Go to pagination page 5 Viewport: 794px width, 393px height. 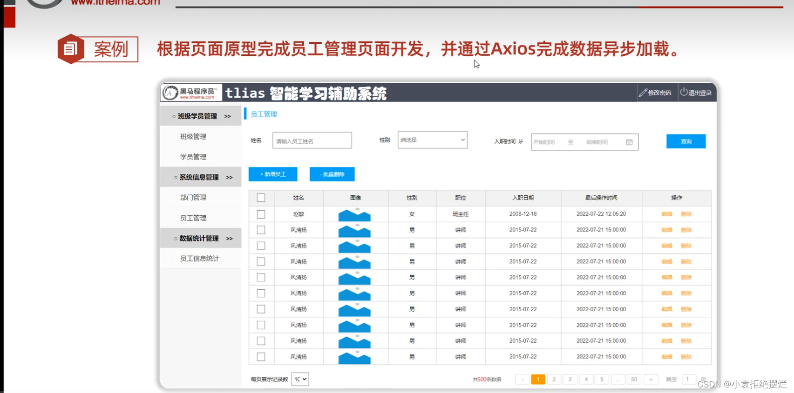[602, 380]
